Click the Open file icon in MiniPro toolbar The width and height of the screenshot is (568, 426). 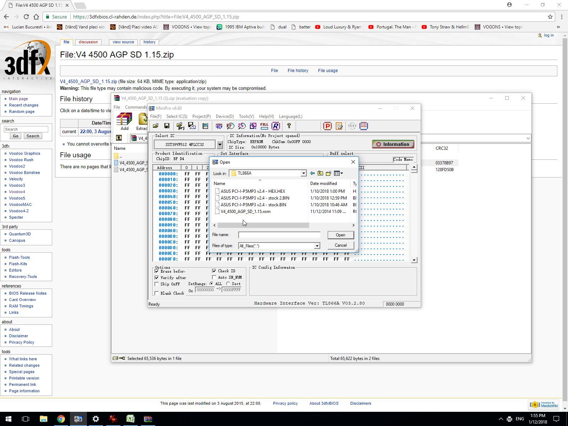(x=155, y=126)
